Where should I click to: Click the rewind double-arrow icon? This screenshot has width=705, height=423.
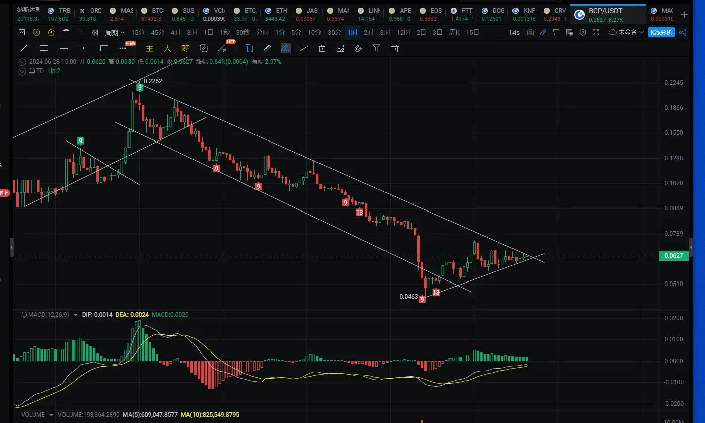[95, 32]
